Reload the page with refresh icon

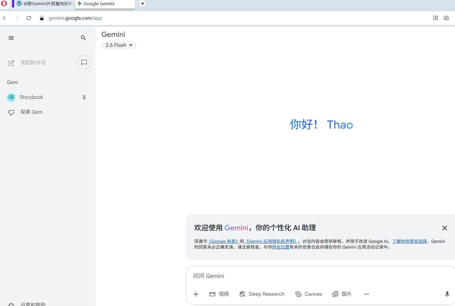pyautogui.click(x=29, y=18)
